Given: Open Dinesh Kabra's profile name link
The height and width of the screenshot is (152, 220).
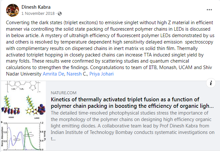Looking at the screenshot, I should coord(36,7).
